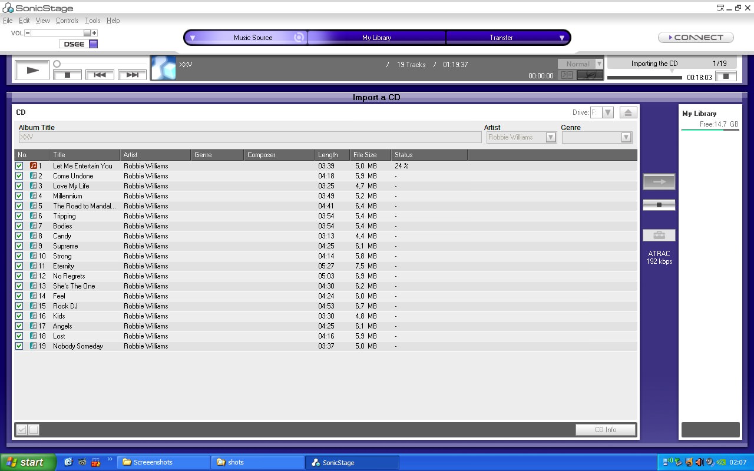Open the Artist dropdown Robbie Williams
The width and height of the screenshot is (754, 471).
point(551,137)
